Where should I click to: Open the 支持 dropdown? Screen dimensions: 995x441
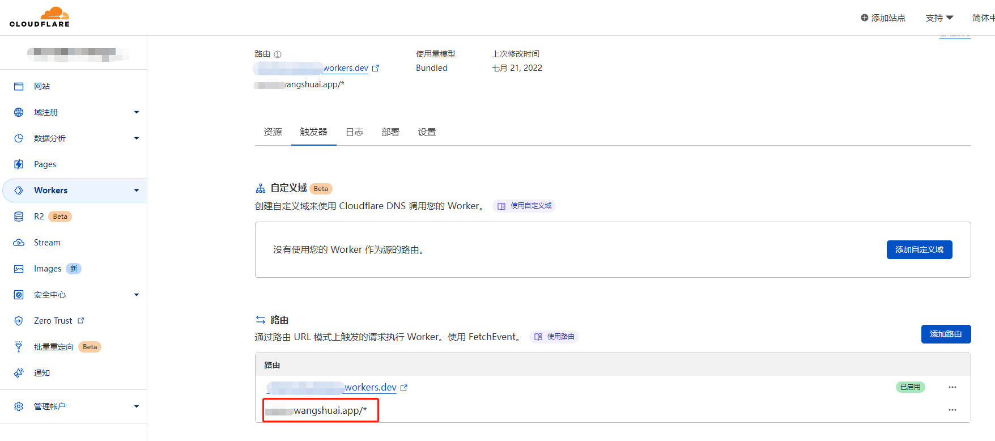click(x=939, y=18)
